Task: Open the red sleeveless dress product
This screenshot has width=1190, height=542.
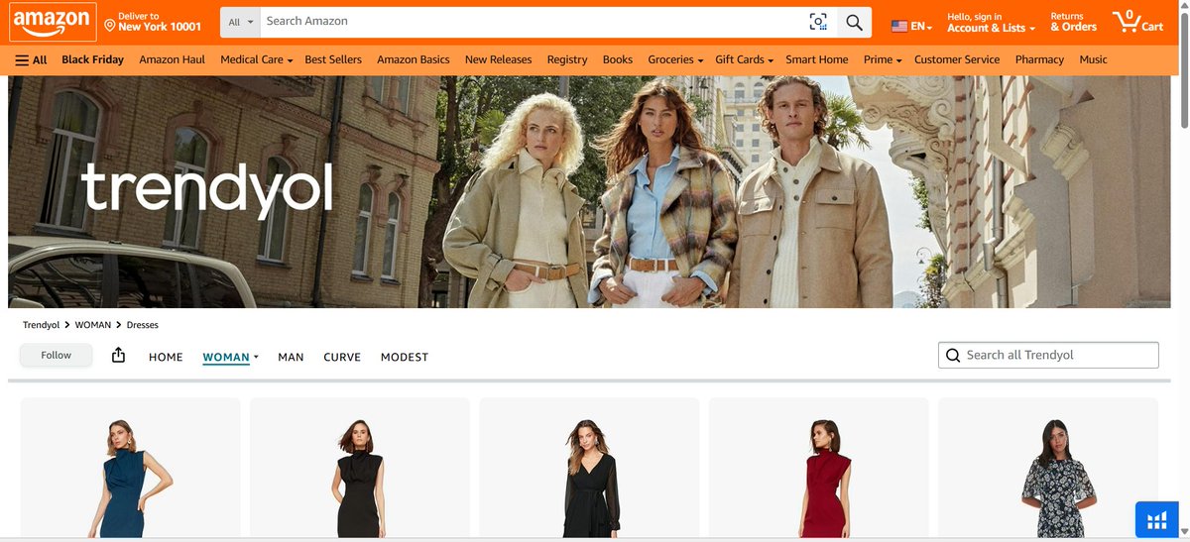Action: pyautogui.click(x=819, y=470)
